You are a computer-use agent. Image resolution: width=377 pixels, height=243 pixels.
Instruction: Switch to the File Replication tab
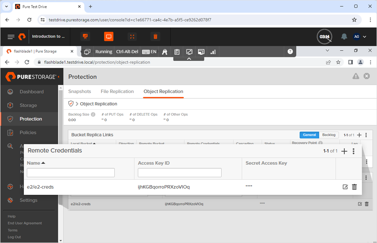click(x=117, y=91)
